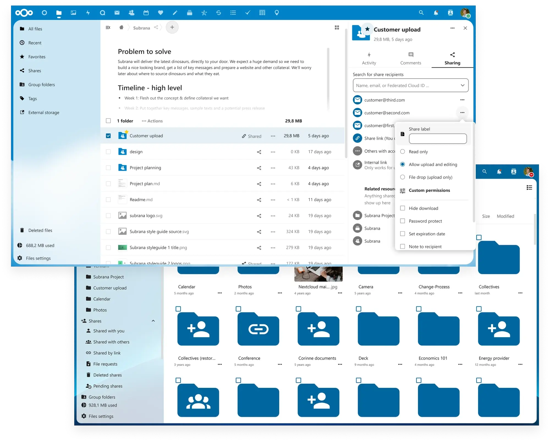
Task: Open Custom permissions
Action: coord(429,190)
